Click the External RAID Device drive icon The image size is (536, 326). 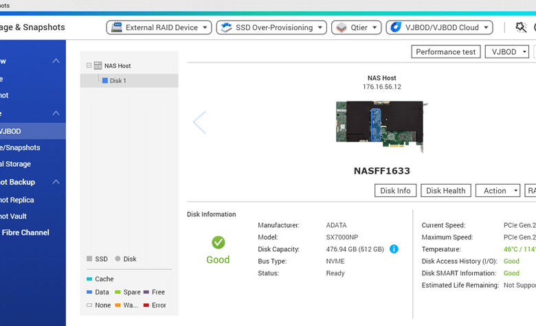(117, 27)
